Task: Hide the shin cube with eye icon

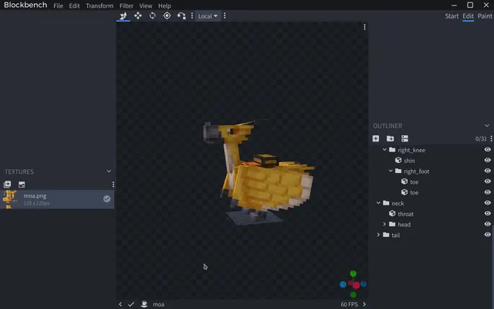Action: (487, 160)
